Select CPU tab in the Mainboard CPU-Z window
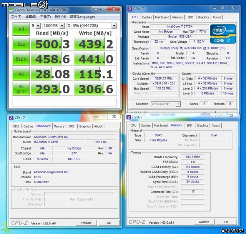Viewport: 246px width, 234px height. click(x=16, y=126)
